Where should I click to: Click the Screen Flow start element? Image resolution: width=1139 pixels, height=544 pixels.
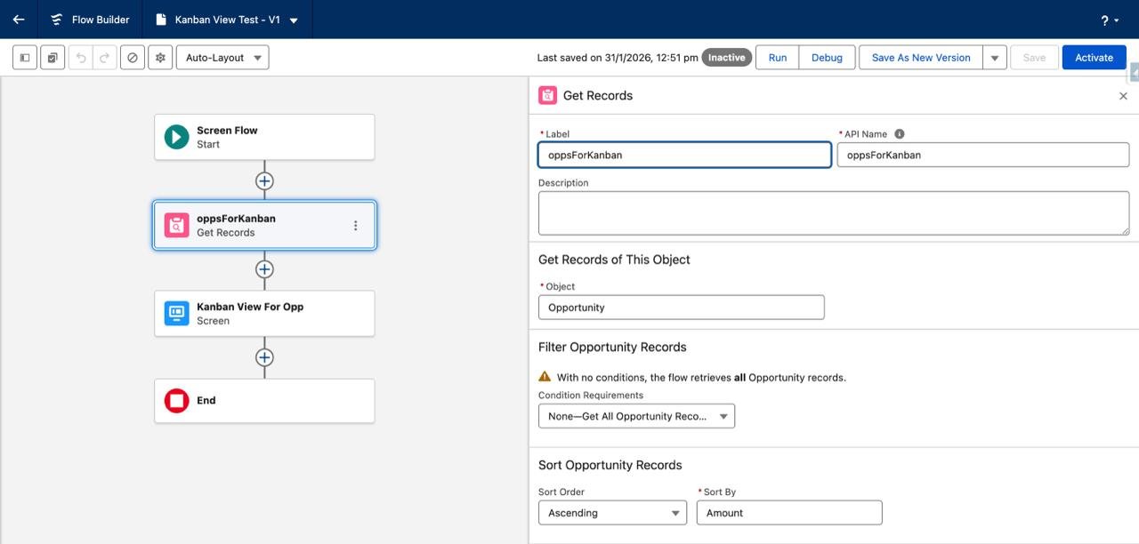pyautogui.click(x=263, y=136)
